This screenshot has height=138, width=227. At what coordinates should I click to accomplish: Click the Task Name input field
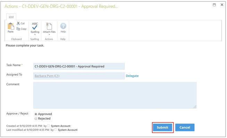tap(79, 66)
